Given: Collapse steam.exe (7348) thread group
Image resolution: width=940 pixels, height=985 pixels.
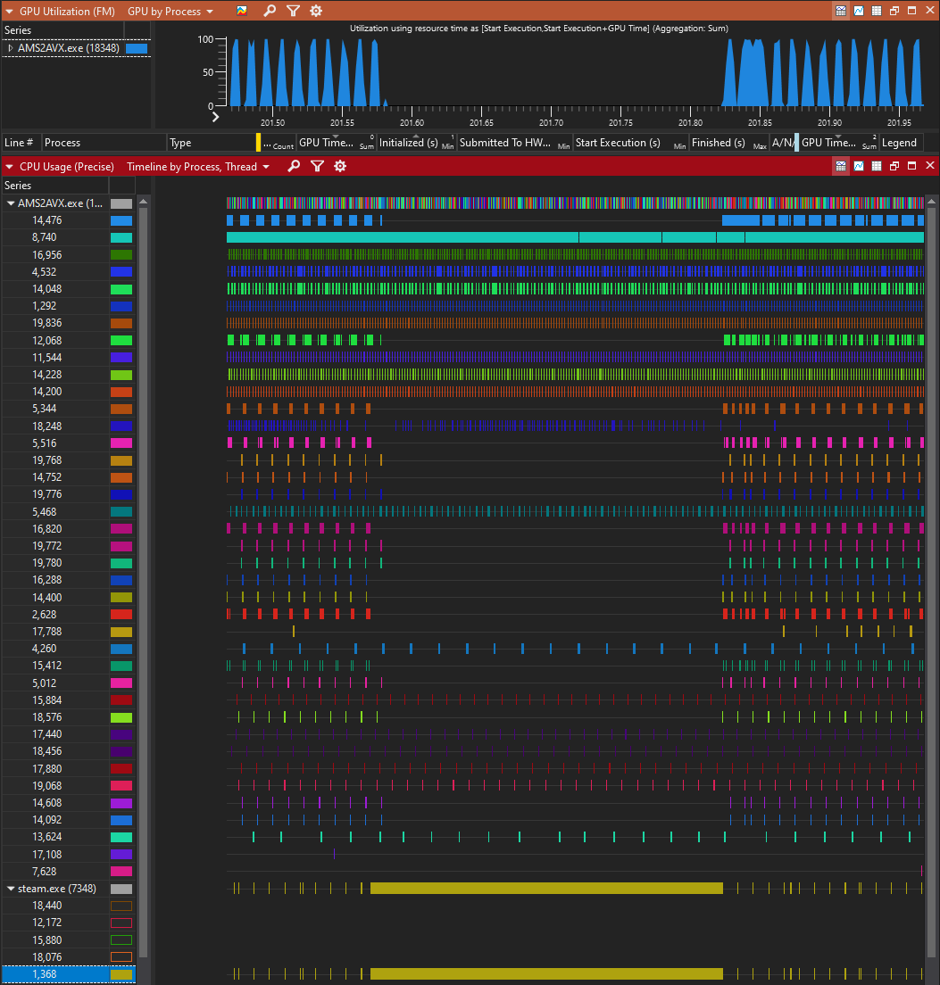Looking at the screenshot, I should (x=11, y=889).
